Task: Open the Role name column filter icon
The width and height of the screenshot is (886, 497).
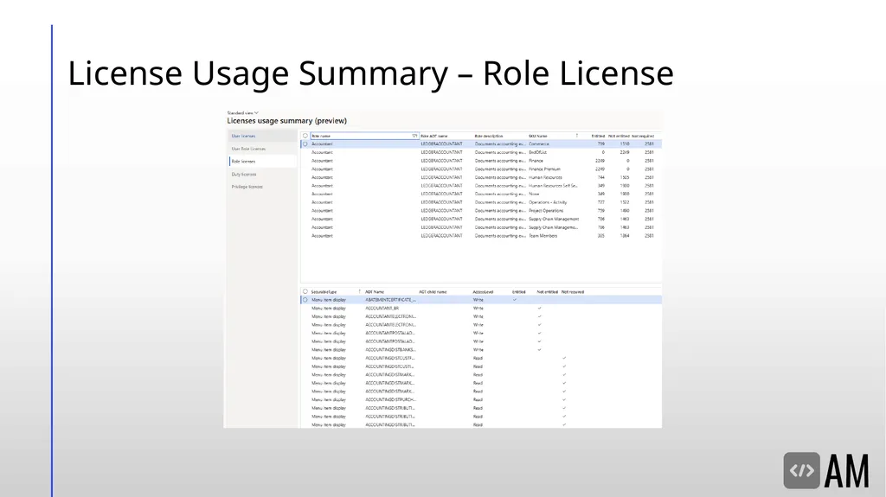Action: pos(414,136)
